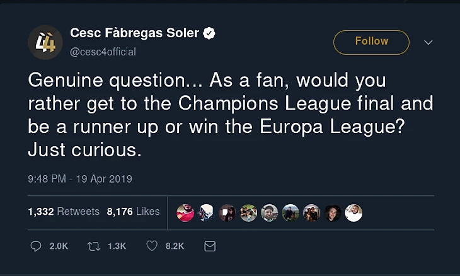Click last liker avatar in the row
Screen dimensions: 460x276
[x=354, y=212]
